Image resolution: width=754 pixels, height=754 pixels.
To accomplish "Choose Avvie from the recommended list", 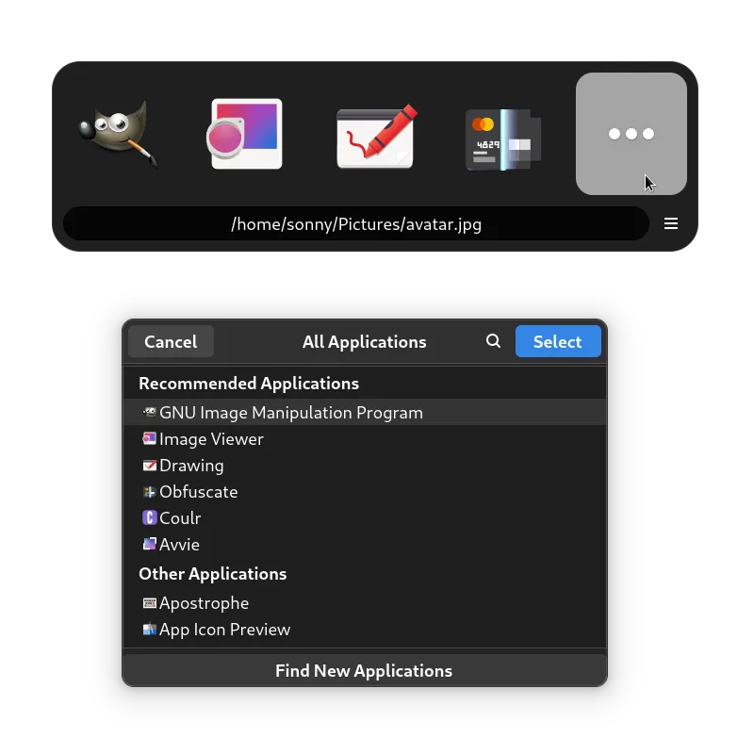I will coord(179,545).
